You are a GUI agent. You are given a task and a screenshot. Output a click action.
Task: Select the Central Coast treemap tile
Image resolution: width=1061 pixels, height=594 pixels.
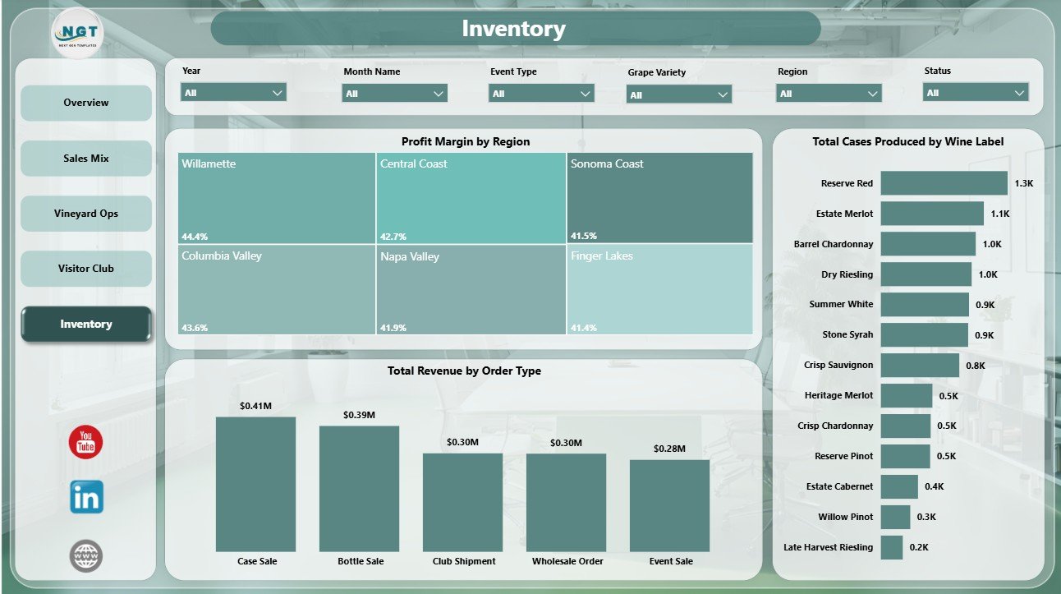click(471, 198)
